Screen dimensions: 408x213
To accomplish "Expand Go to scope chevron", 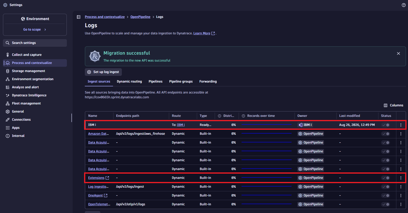I will tap(45, 30).
